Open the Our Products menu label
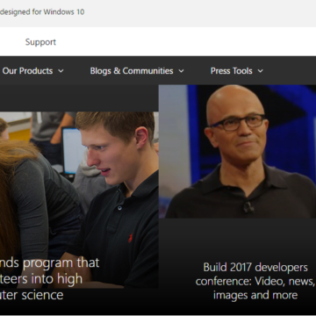Viewport: 316px width, 316px height. tap(27, 71)
